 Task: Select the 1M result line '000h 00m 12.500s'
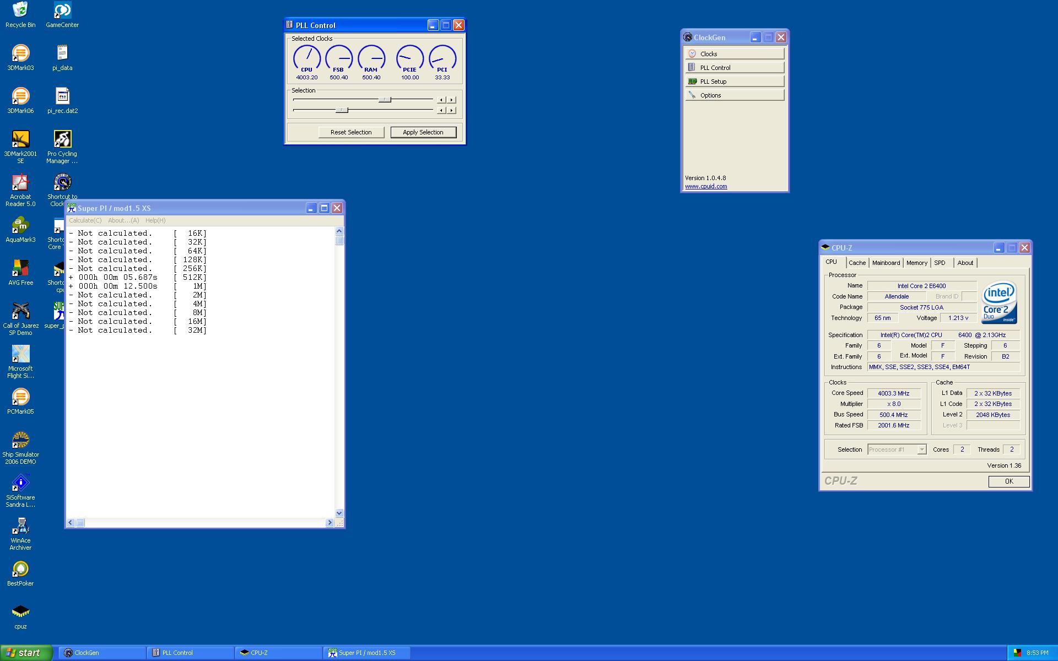tap(138, 286)
